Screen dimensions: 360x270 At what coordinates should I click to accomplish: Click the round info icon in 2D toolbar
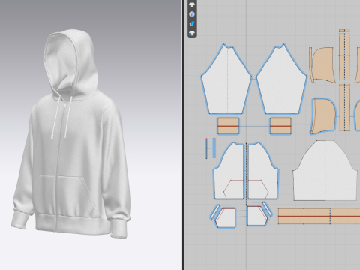pyautogui.click(x=192, y=14)
